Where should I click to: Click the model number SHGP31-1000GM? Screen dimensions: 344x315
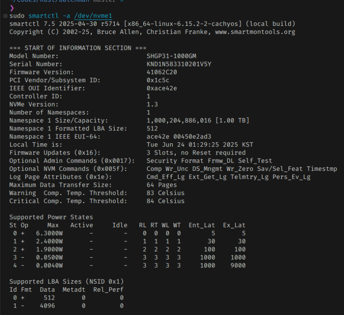171,56
